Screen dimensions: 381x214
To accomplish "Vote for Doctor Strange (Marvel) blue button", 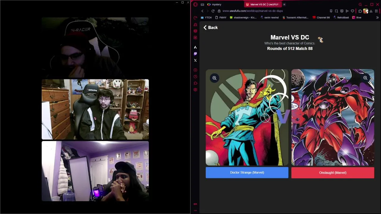I will 247,172.
